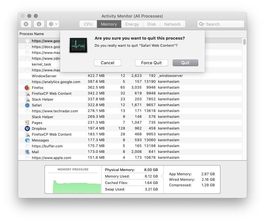The width and height of the screenshot is (265, 222).
Task: Click the zoom window button
Action: coord(36,16)
